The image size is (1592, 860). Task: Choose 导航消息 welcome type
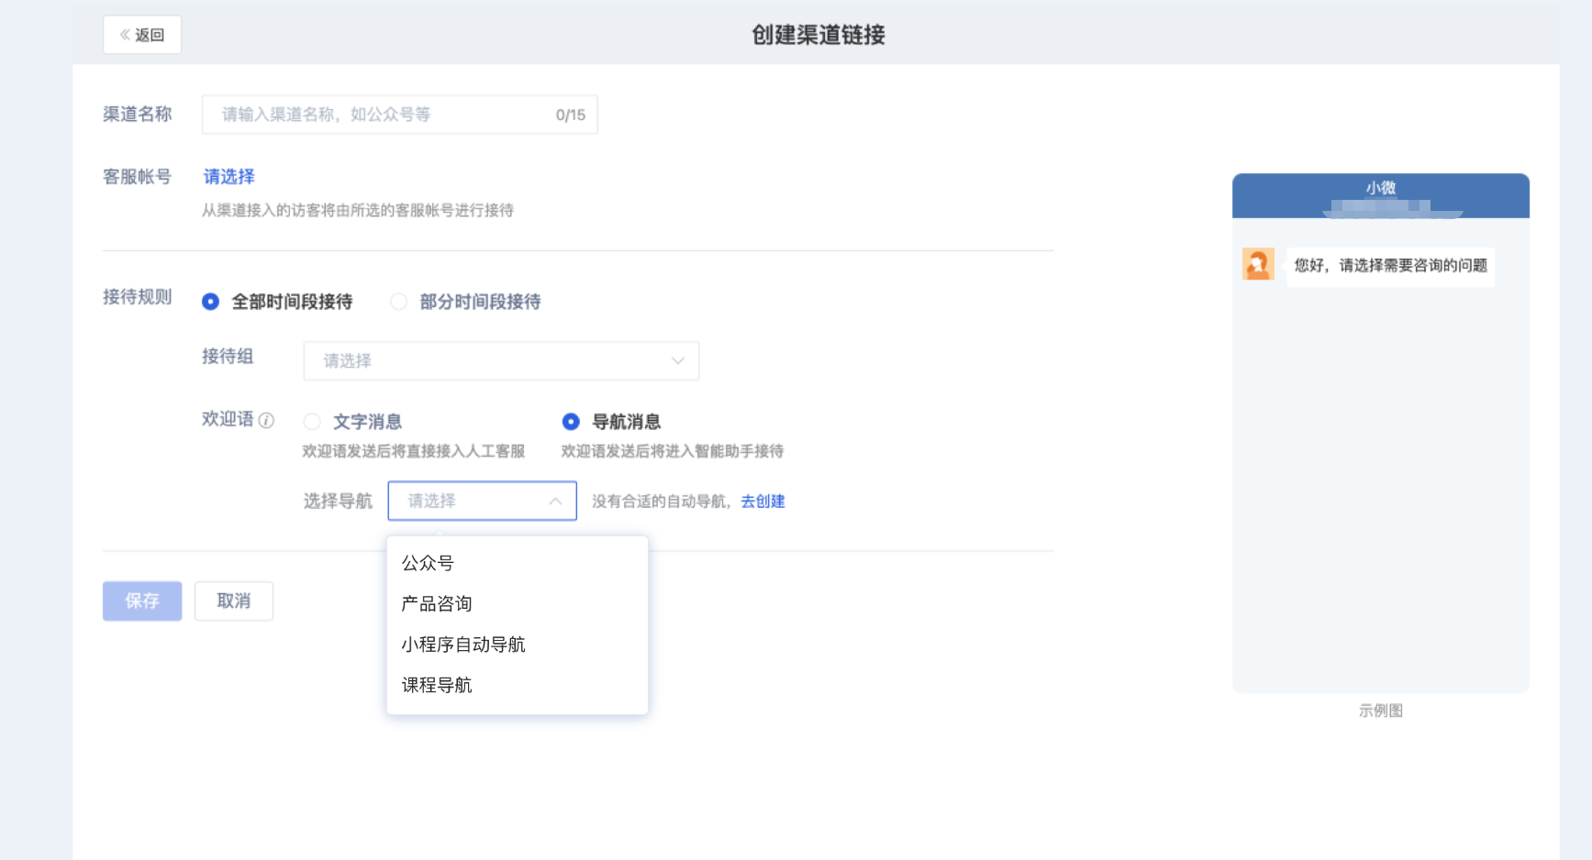pos(611,422)
